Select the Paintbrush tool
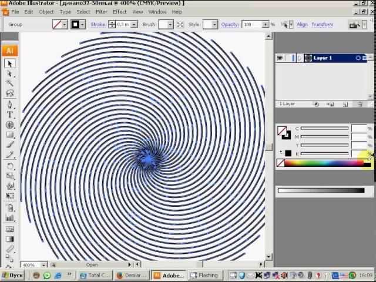 (9, 145)
